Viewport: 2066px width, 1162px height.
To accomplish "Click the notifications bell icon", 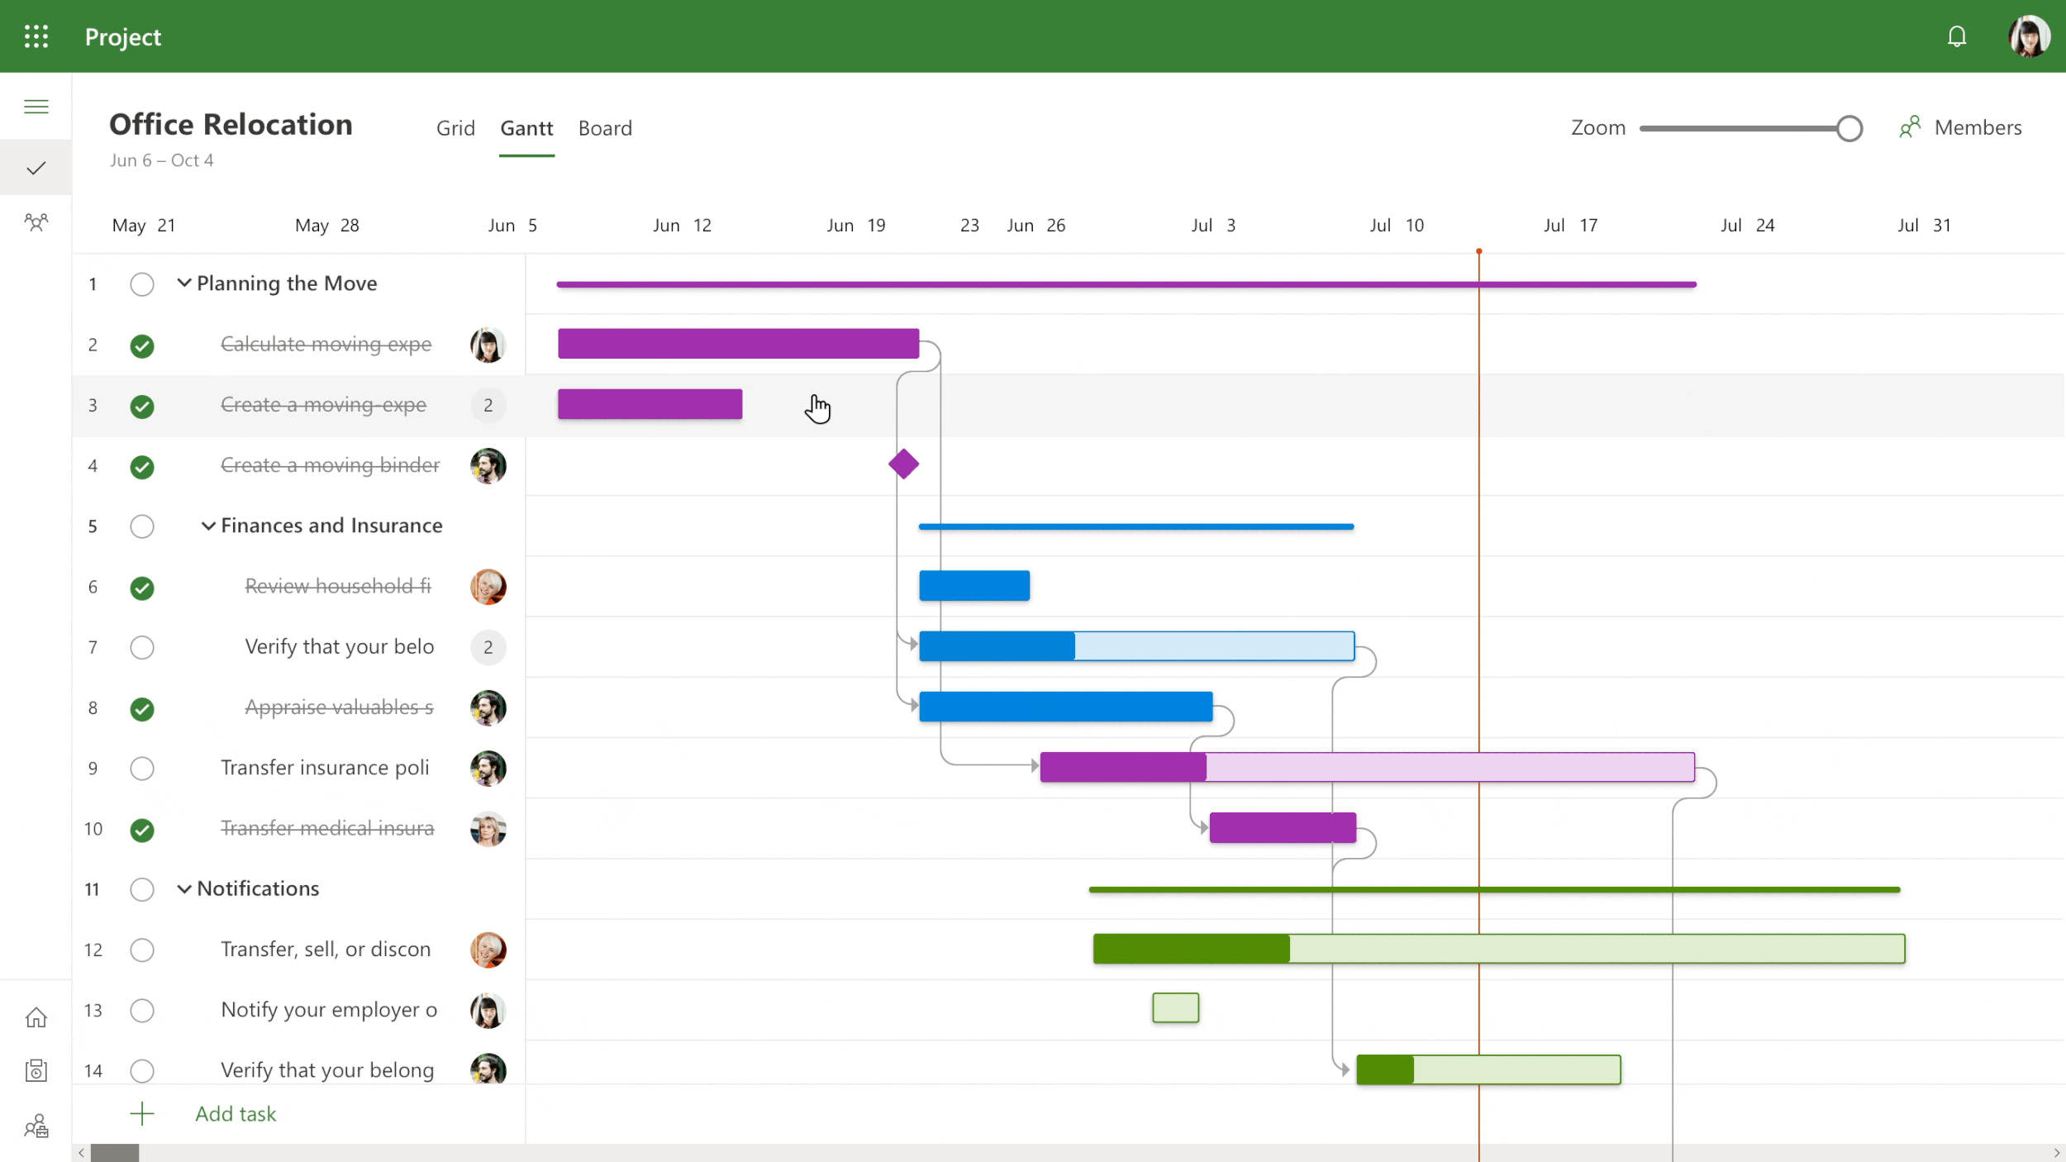I will pyautogui.click(x=1956, y=36).
